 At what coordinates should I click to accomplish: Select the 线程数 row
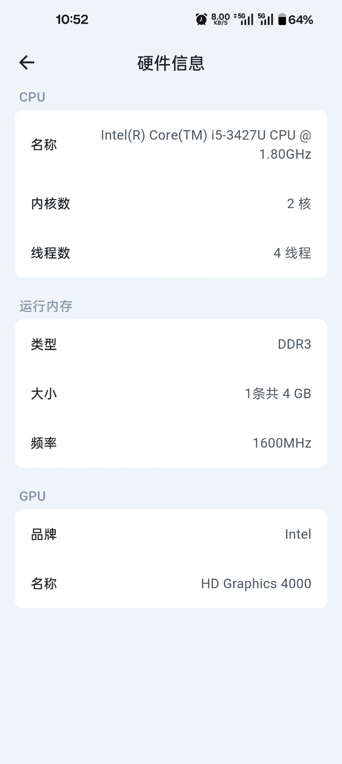(x=171, y=253)
